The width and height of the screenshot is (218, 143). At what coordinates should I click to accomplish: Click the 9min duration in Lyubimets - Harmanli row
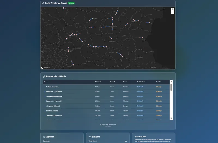(x=112, y=101)
